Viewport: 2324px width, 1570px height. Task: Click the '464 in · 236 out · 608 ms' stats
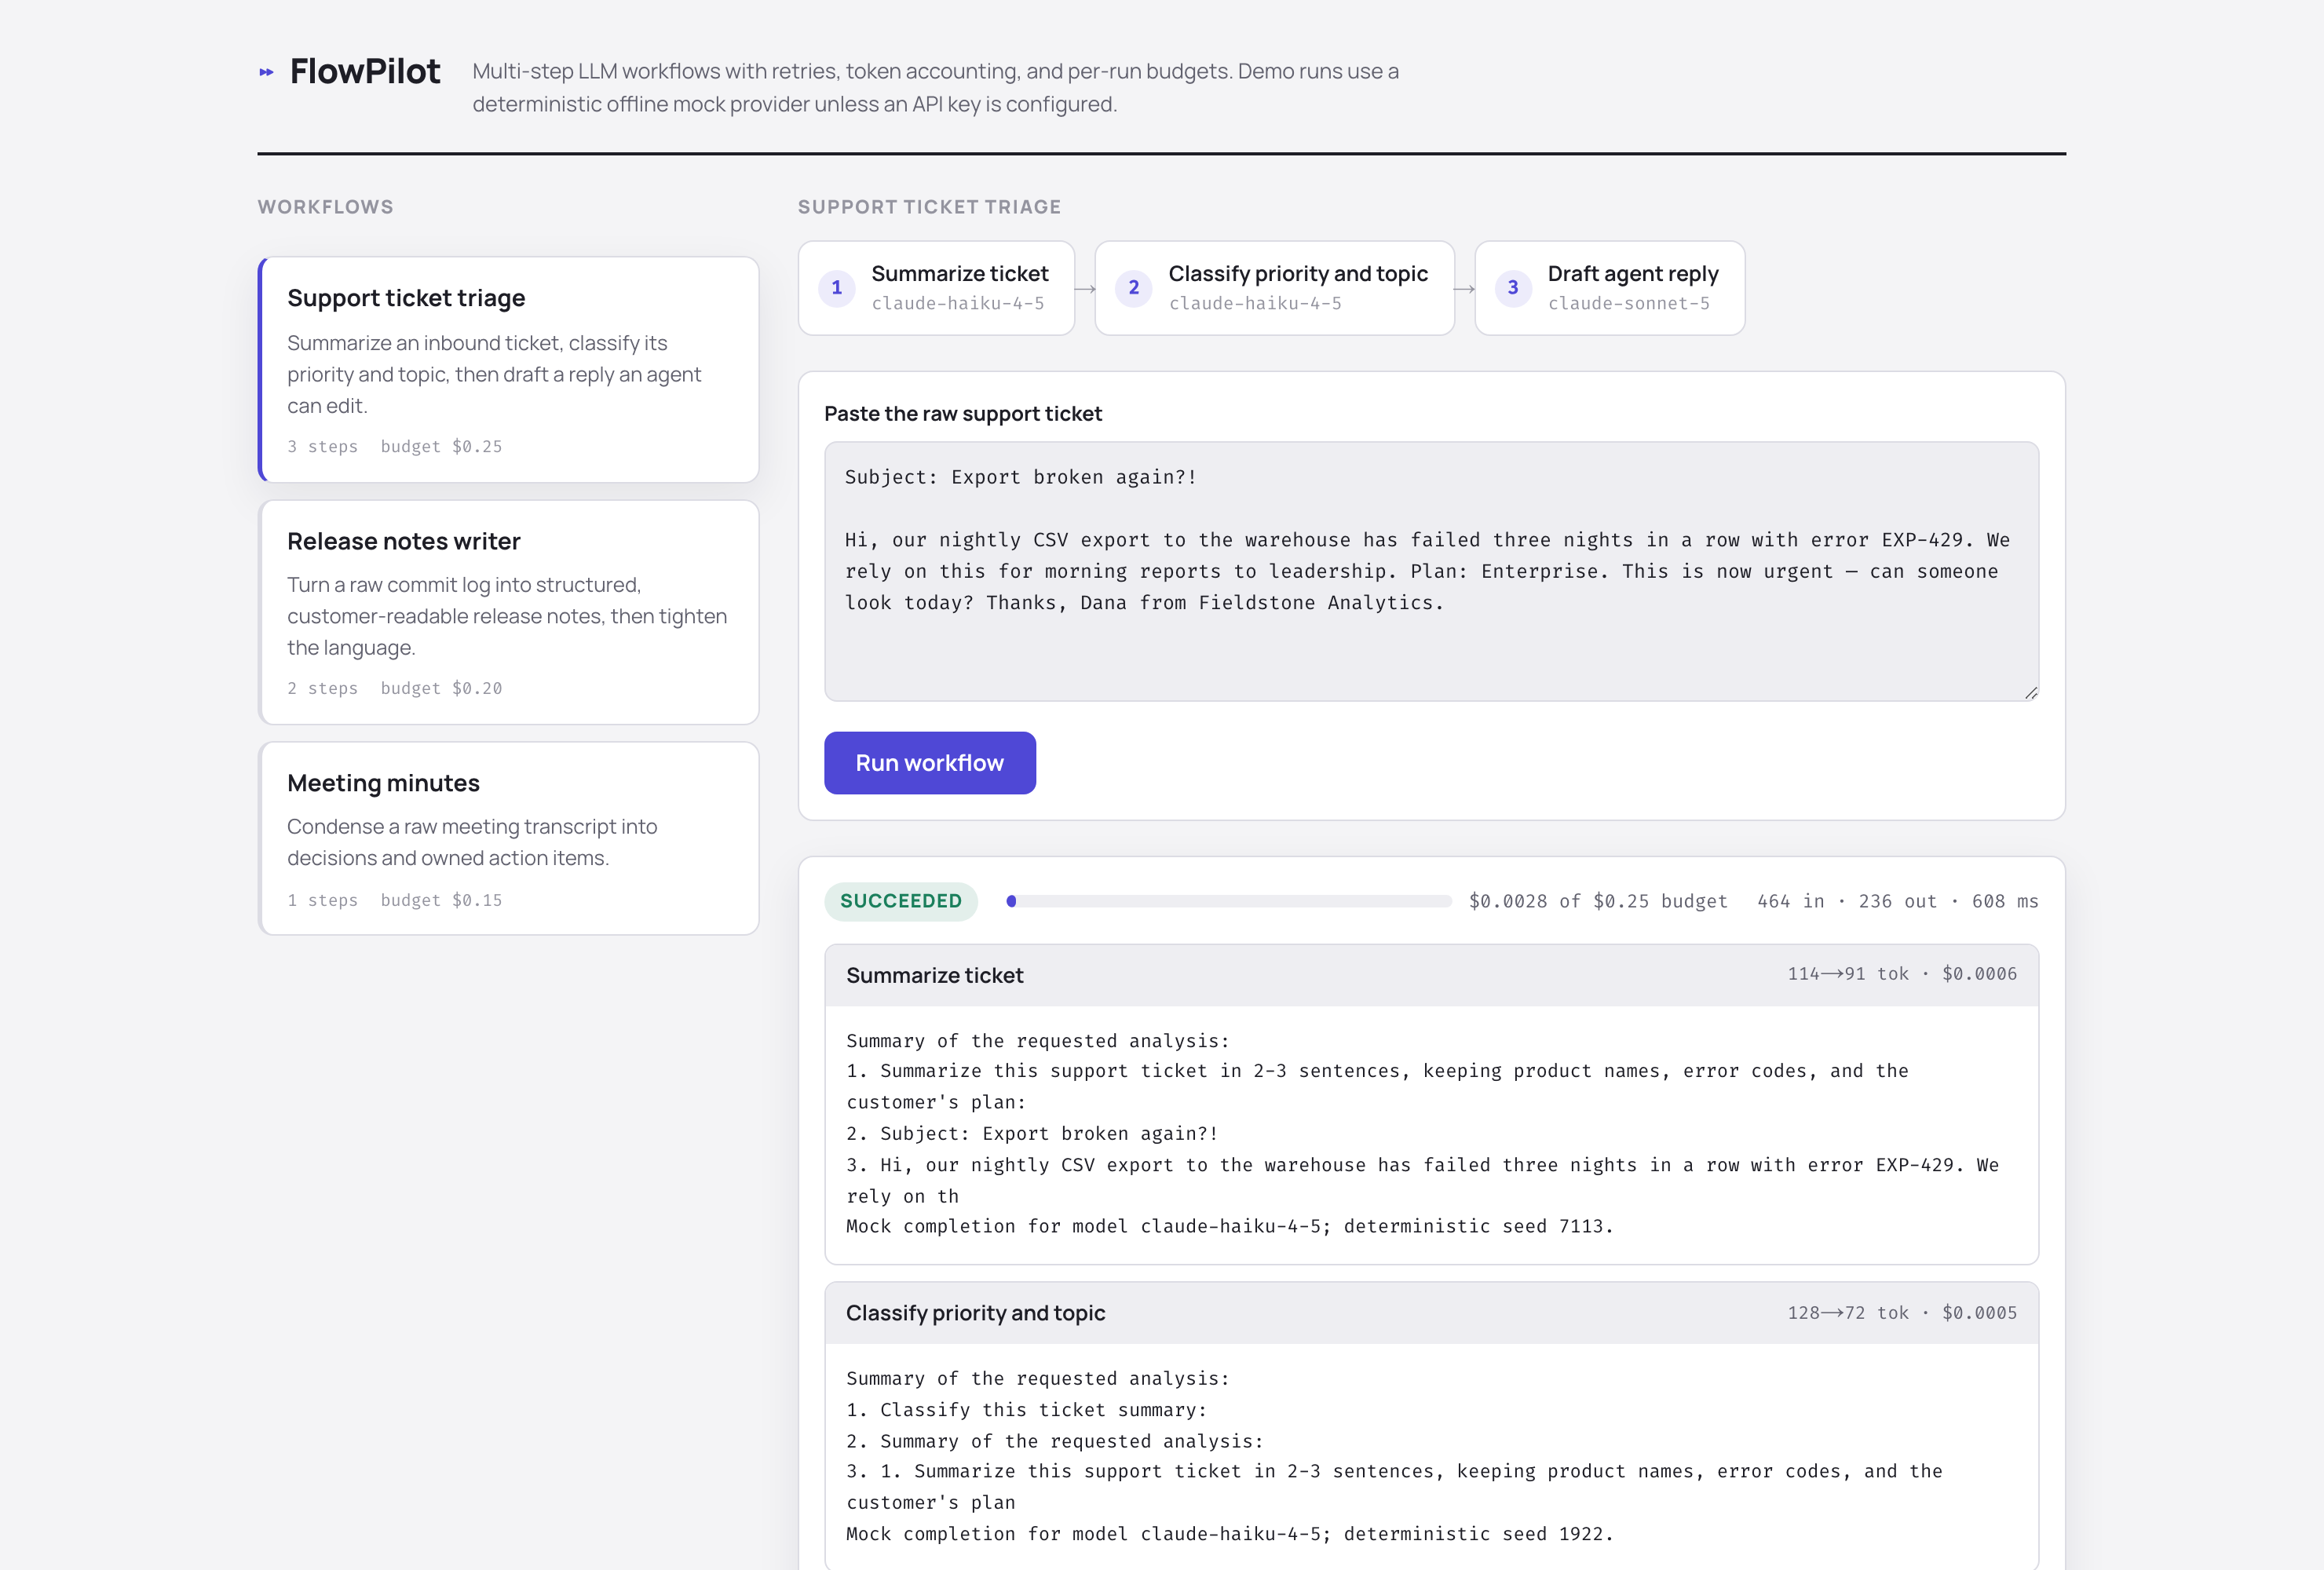click(1897, 901)
